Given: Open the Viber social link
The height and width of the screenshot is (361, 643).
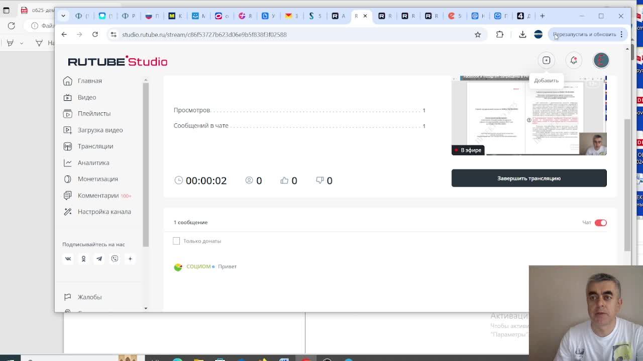Looking at the screenshot, I should [115, 259].
